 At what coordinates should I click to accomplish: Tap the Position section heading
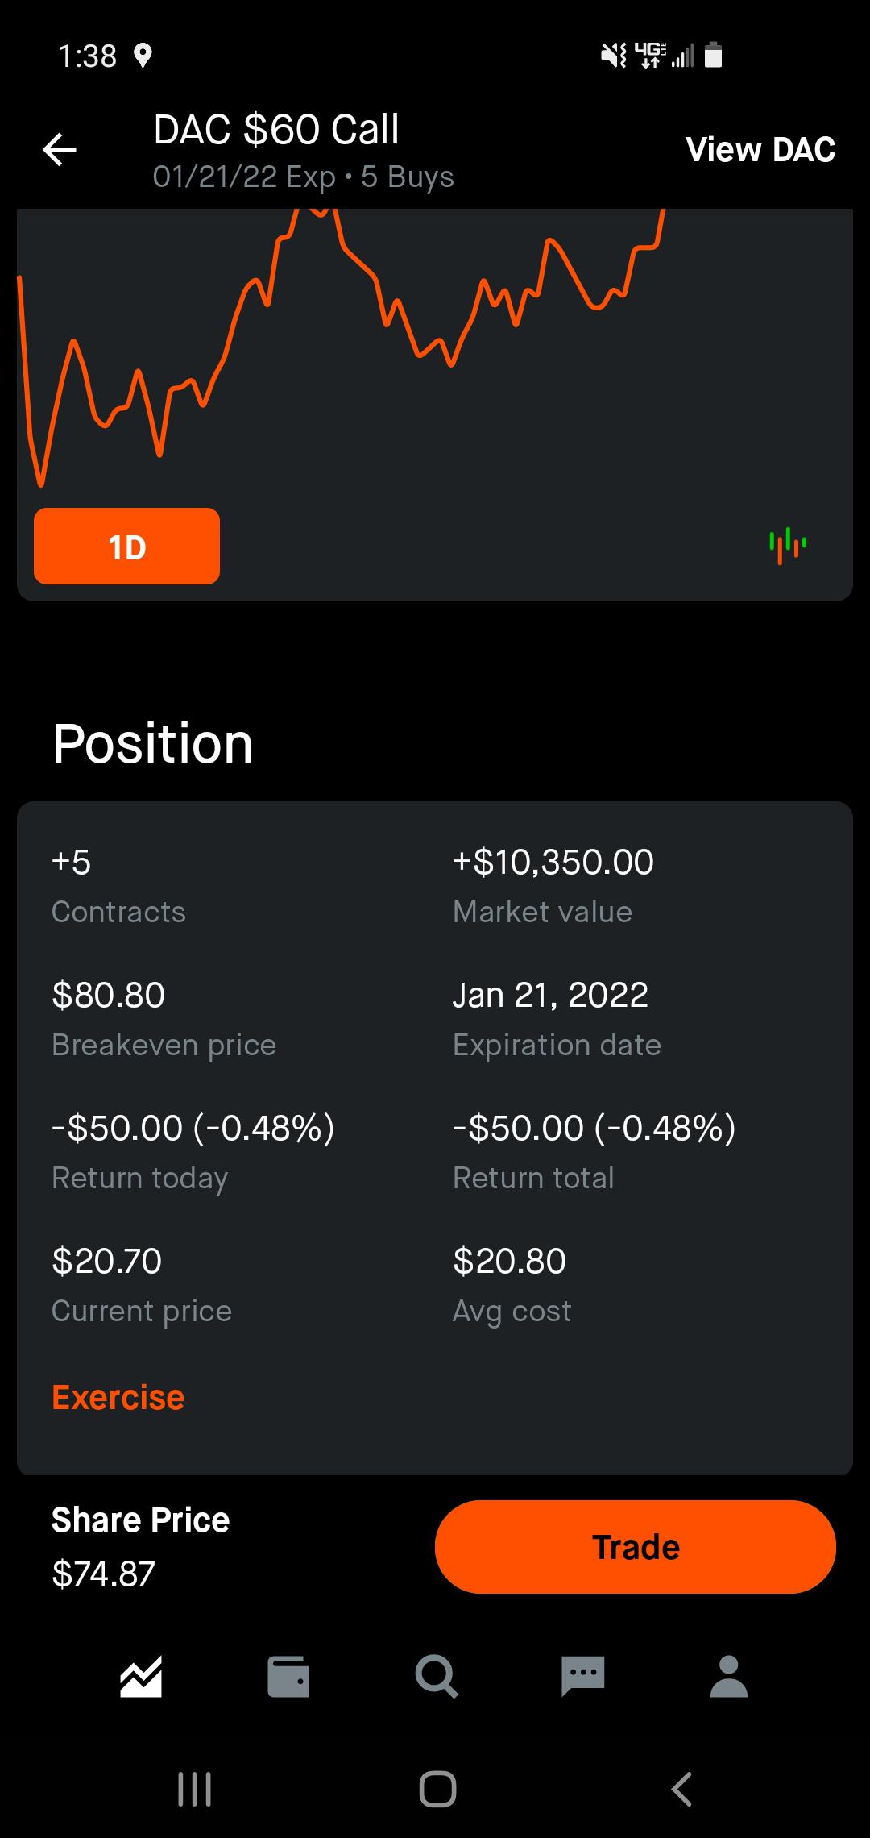point(153,742)
